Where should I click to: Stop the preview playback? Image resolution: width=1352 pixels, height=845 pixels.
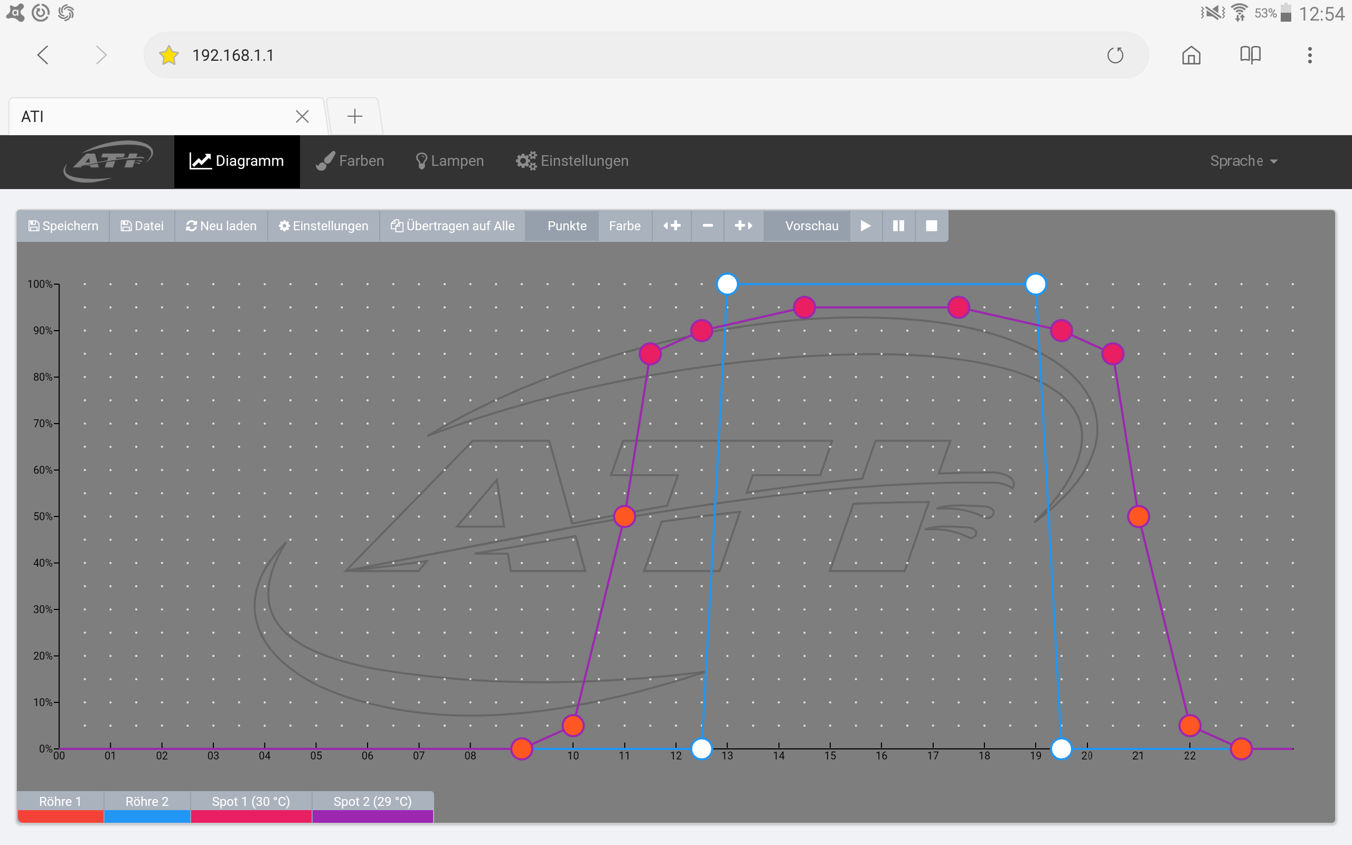coord(931,226)
